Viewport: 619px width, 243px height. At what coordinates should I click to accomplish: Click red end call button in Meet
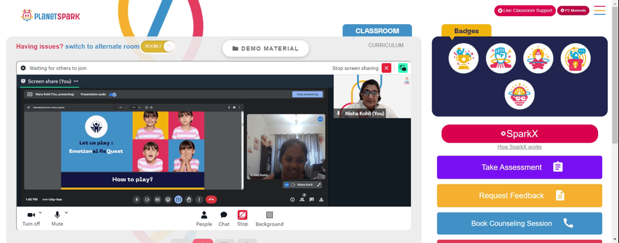(211, 200)
